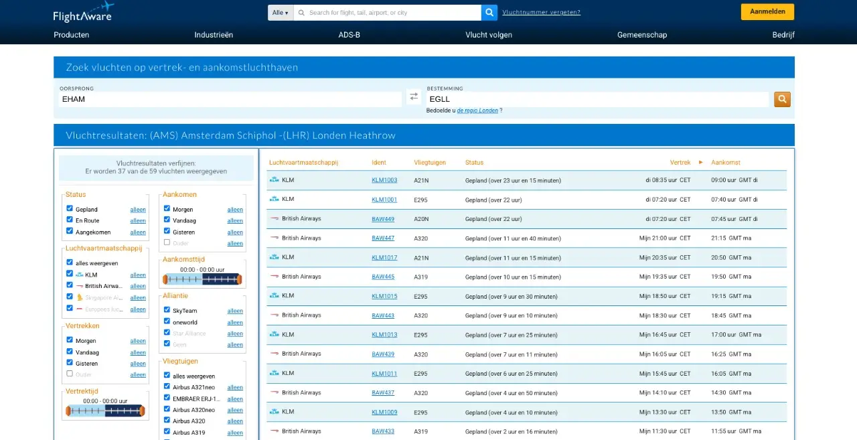Toggle airline 'alles weergeven' checkbox
The width and height of the screenshot is (857, 440).
pyautogui.click(x=70, y=263)
